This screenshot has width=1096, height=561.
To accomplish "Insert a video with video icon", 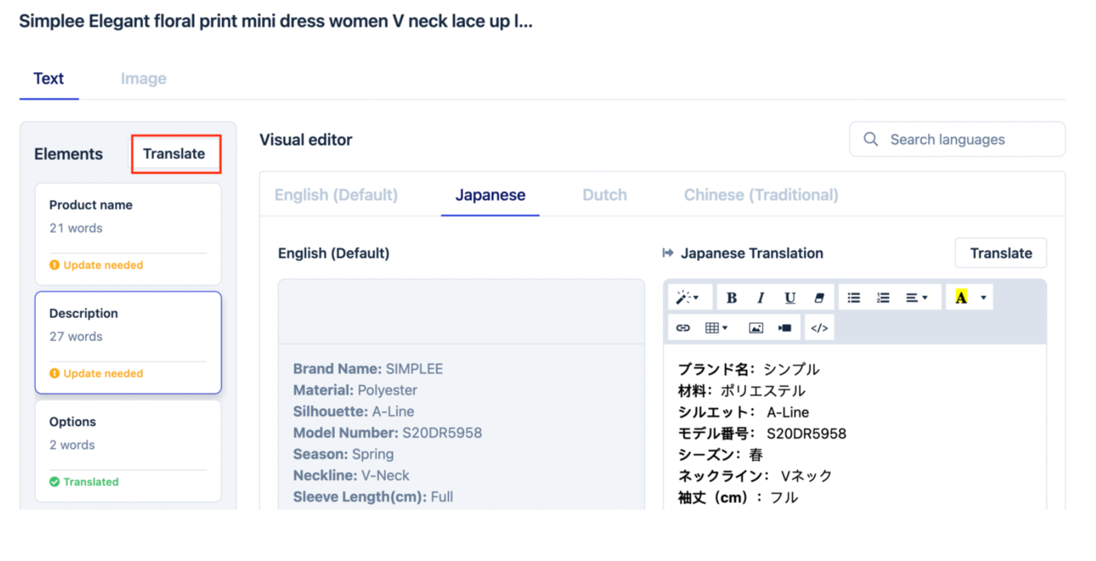I will (x=785, y=328).
